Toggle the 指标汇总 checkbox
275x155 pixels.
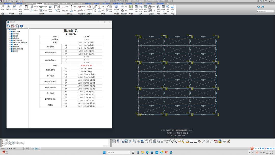click(12, 51)
